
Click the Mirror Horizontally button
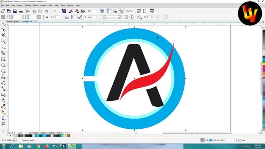pyautogui.click(x=67, y=17)
